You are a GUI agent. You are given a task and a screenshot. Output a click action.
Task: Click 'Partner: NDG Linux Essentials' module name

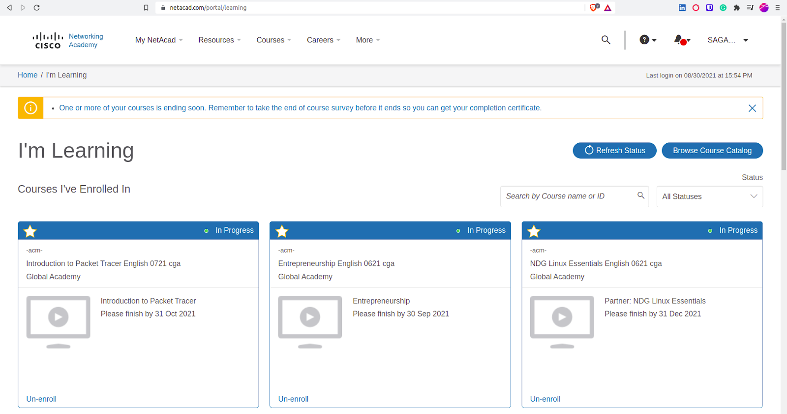tap(655, 301)
